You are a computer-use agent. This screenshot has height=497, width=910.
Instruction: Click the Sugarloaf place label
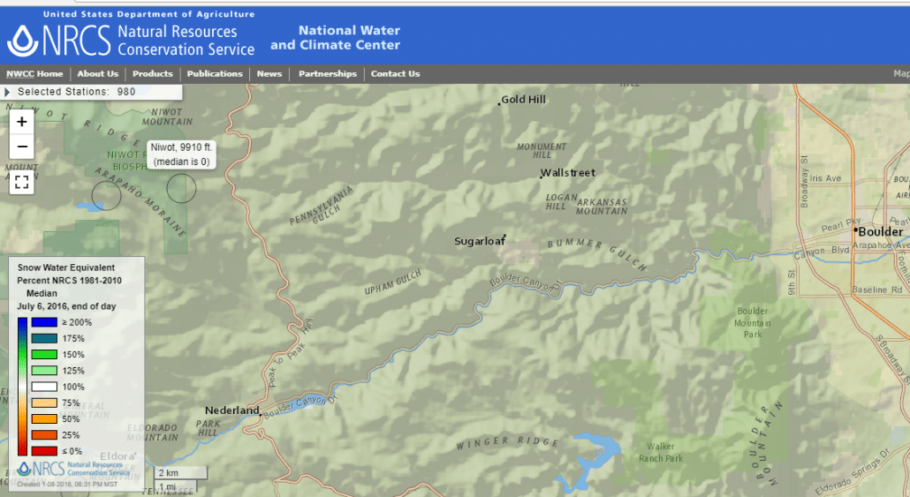(x=480, y=241)
